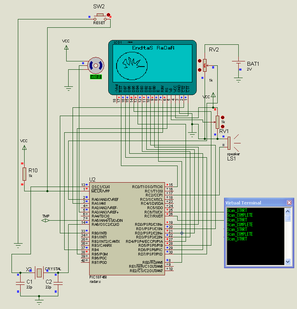Click the first Scan_START line in the terminal
Screen dimensions: 297x309
tap(237, 210)
